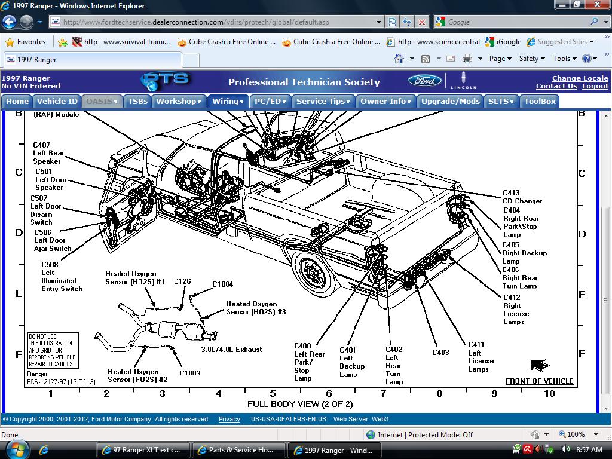Open a new blank browser tab
612x459 pixels.
pos(191,60)
